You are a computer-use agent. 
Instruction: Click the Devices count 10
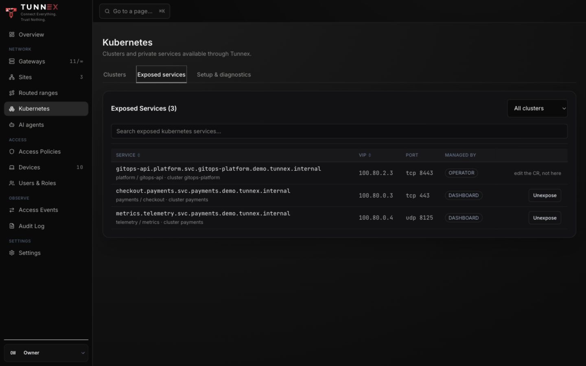pos(80,168)
